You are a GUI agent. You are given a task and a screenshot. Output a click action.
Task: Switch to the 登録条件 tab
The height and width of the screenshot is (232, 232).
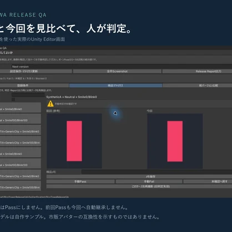pyautogui.click(x=34, y=85)
